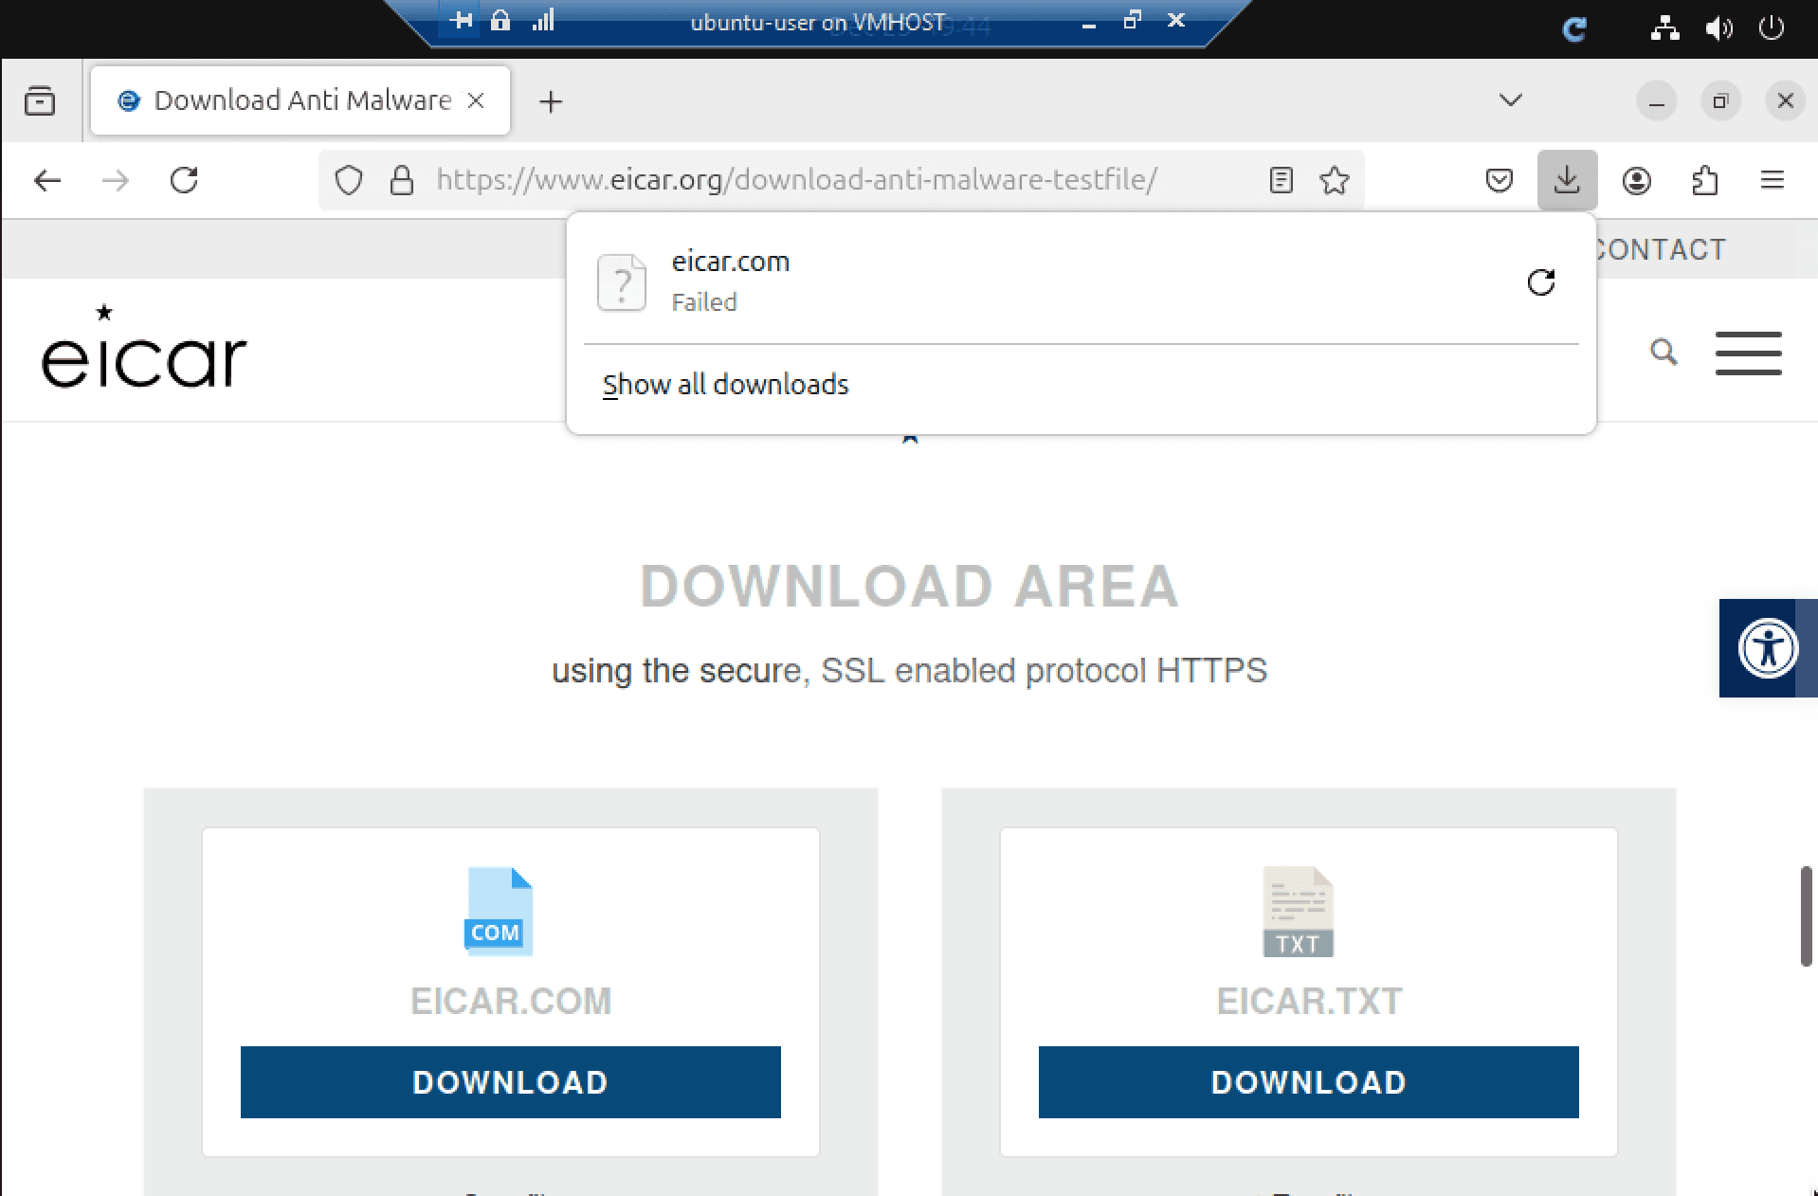1818x1196 pixels.
Task: Save page to Pocket
Action: point(1500,180)
